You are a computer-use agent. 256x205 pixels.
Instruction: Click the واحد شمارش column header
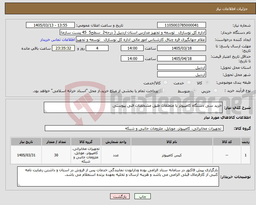pos(116,142)
